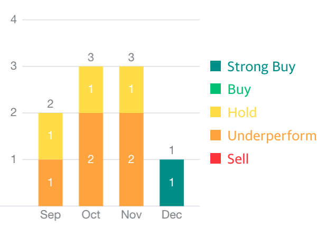Click the Dec axis label

[x=172, y=215]
